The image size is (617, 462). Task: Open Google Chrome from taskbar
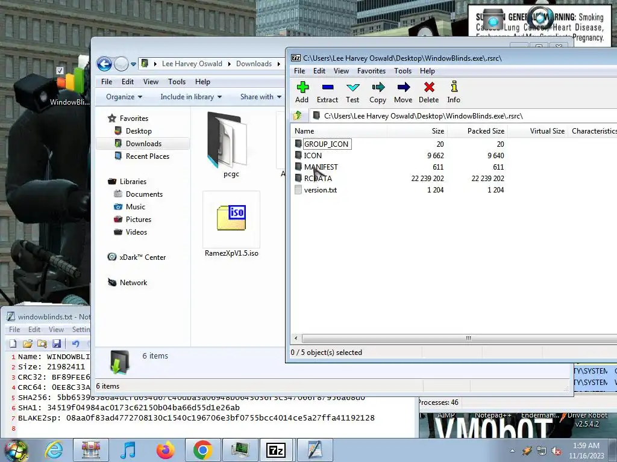202,450
